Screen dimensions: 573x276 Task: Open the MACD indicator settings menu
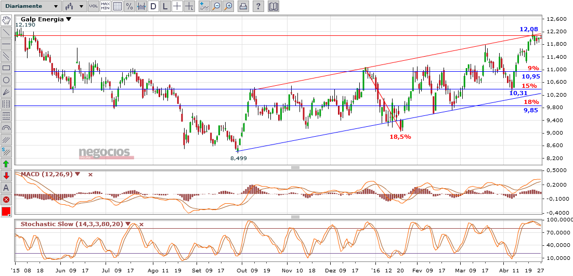click(77, 174)
